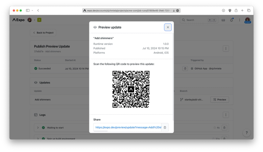Open Safari downloads
263x152 pixels.
(224, 10)
